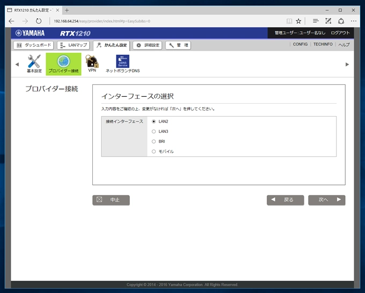Select LAN3 radio button
Screen dimensions: 365x293
[154, 132]
